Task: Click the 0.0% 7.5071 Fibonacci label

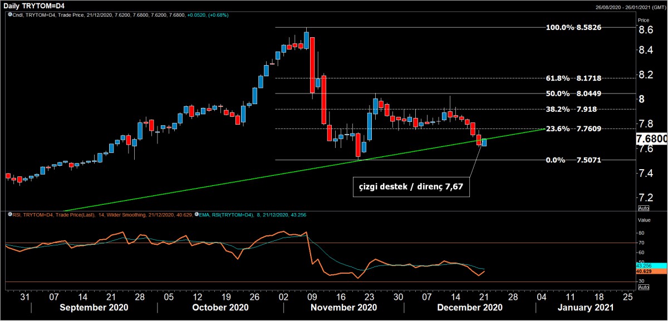Action: point(573,160)
